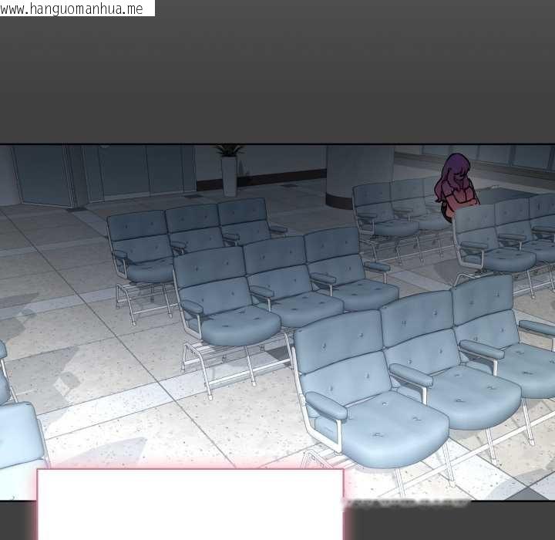Click the armrest of the nearest front chair
The width and height of the screenshot is (555, 540).
tap(326, 406)
